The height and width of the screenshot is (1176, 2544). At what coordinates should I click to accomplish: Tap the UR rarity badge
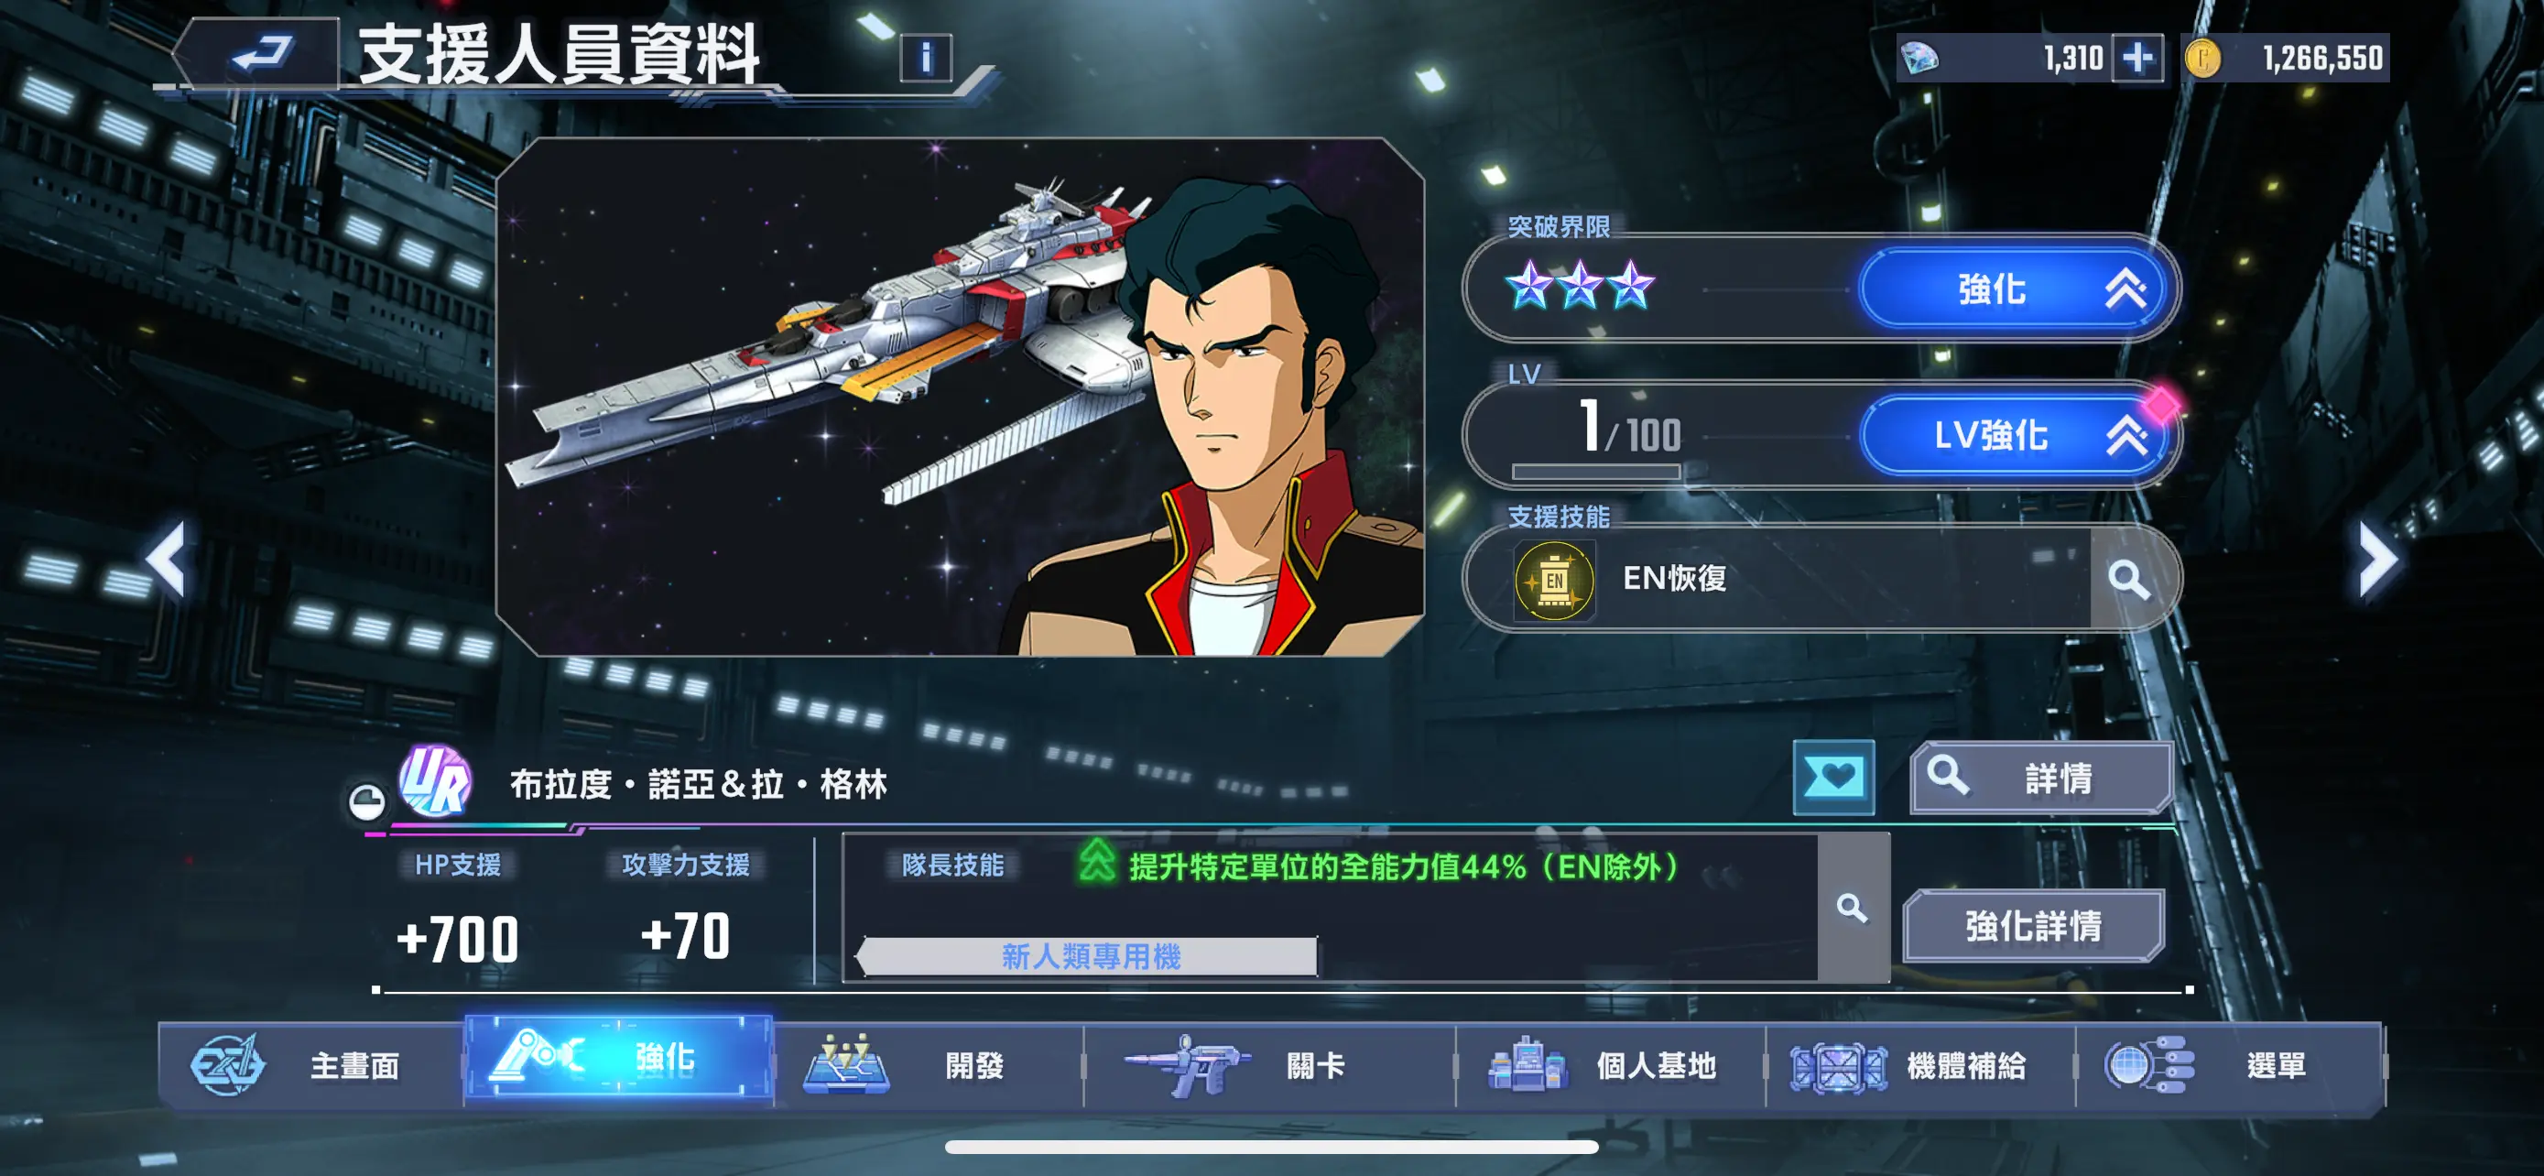tap(436, 780)
